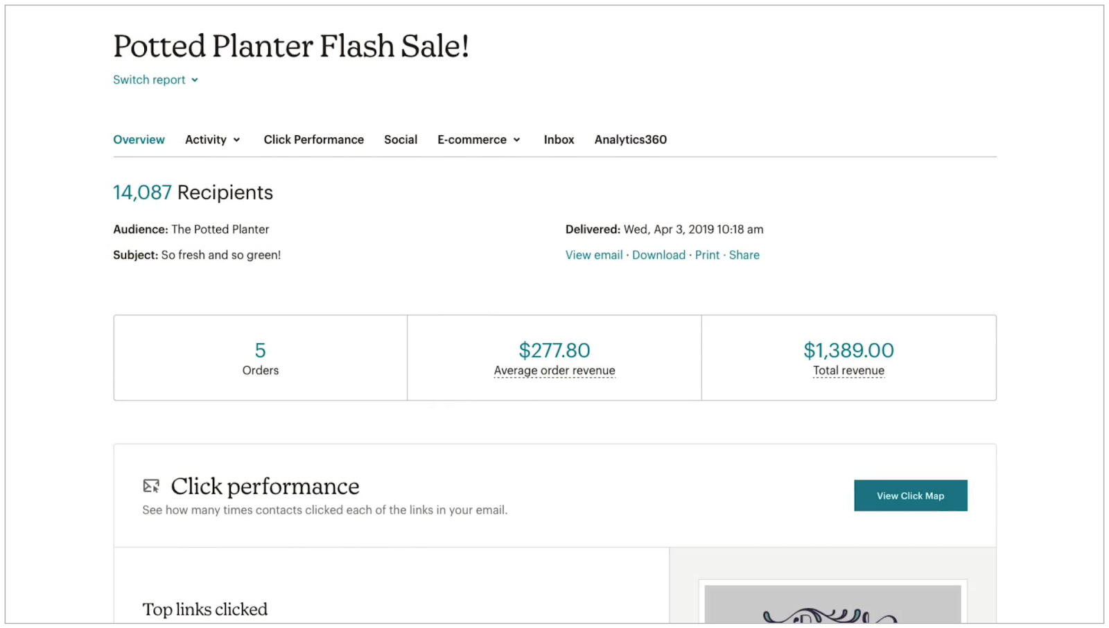Click the email preview thumbnail
The image size is (1109, 628).
[x=831, y=603]
